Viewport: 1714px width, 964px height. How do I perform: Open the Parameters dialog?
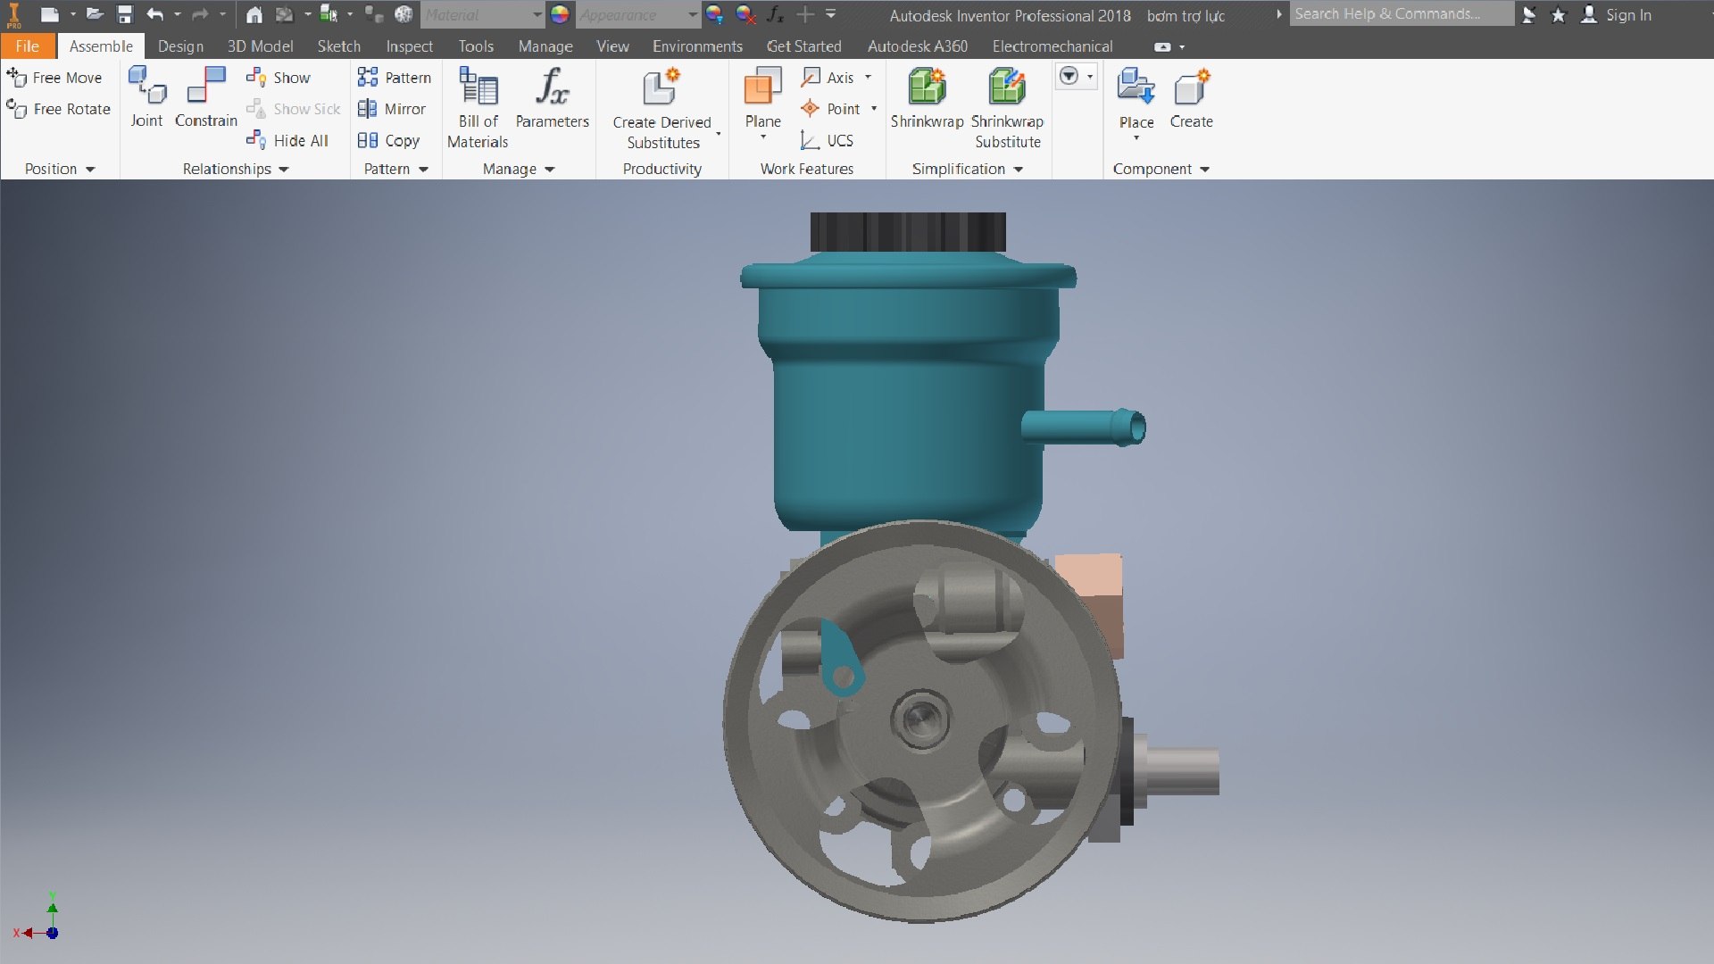click(553, 97)
